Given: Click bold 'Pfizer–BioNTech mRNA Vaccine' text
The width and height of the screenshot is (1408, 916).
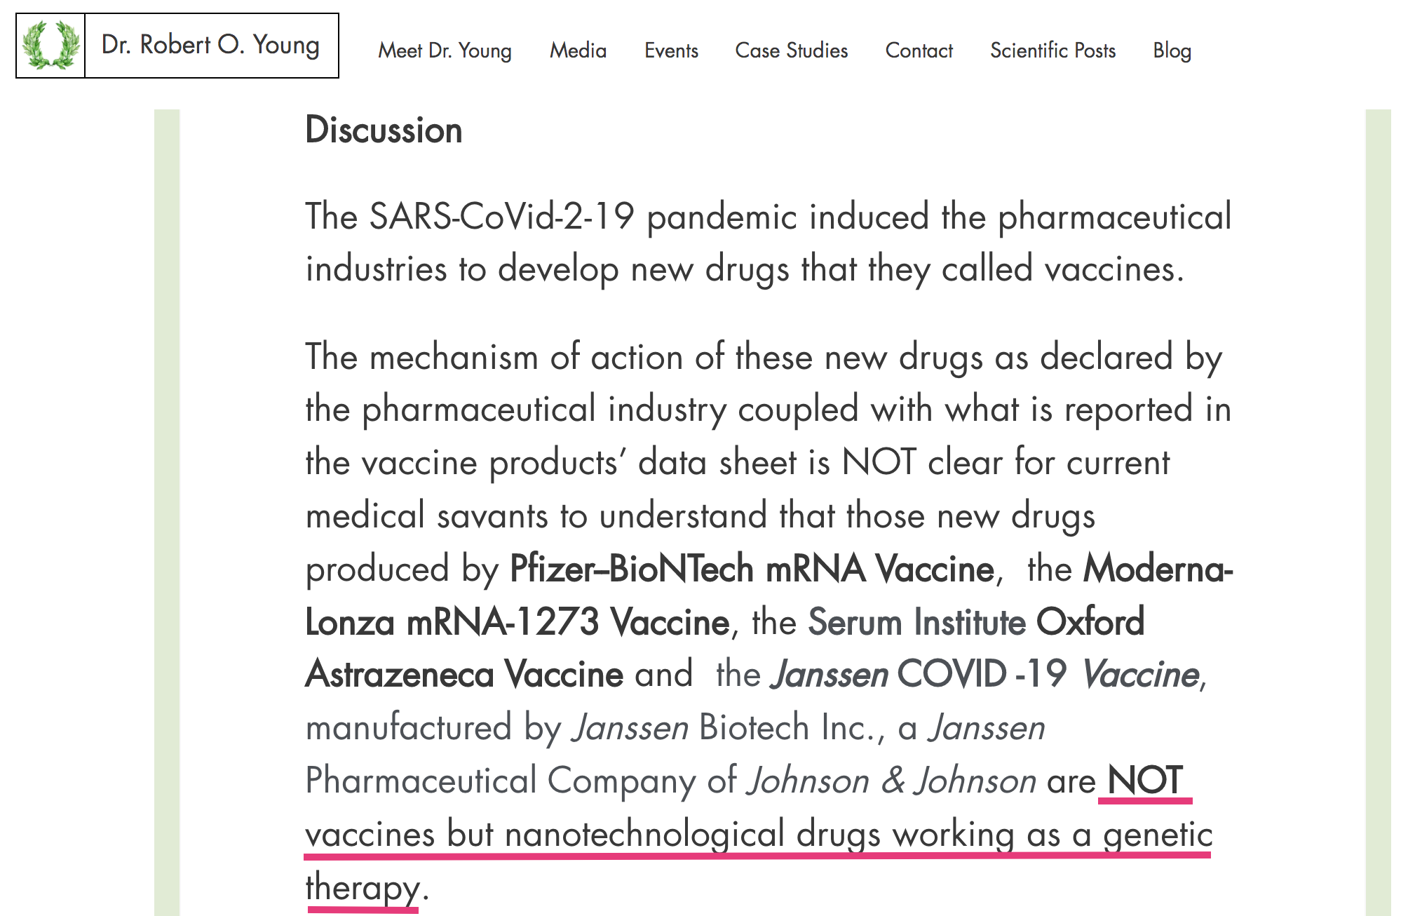Looking at the screenshot, I should click(752, 569).
